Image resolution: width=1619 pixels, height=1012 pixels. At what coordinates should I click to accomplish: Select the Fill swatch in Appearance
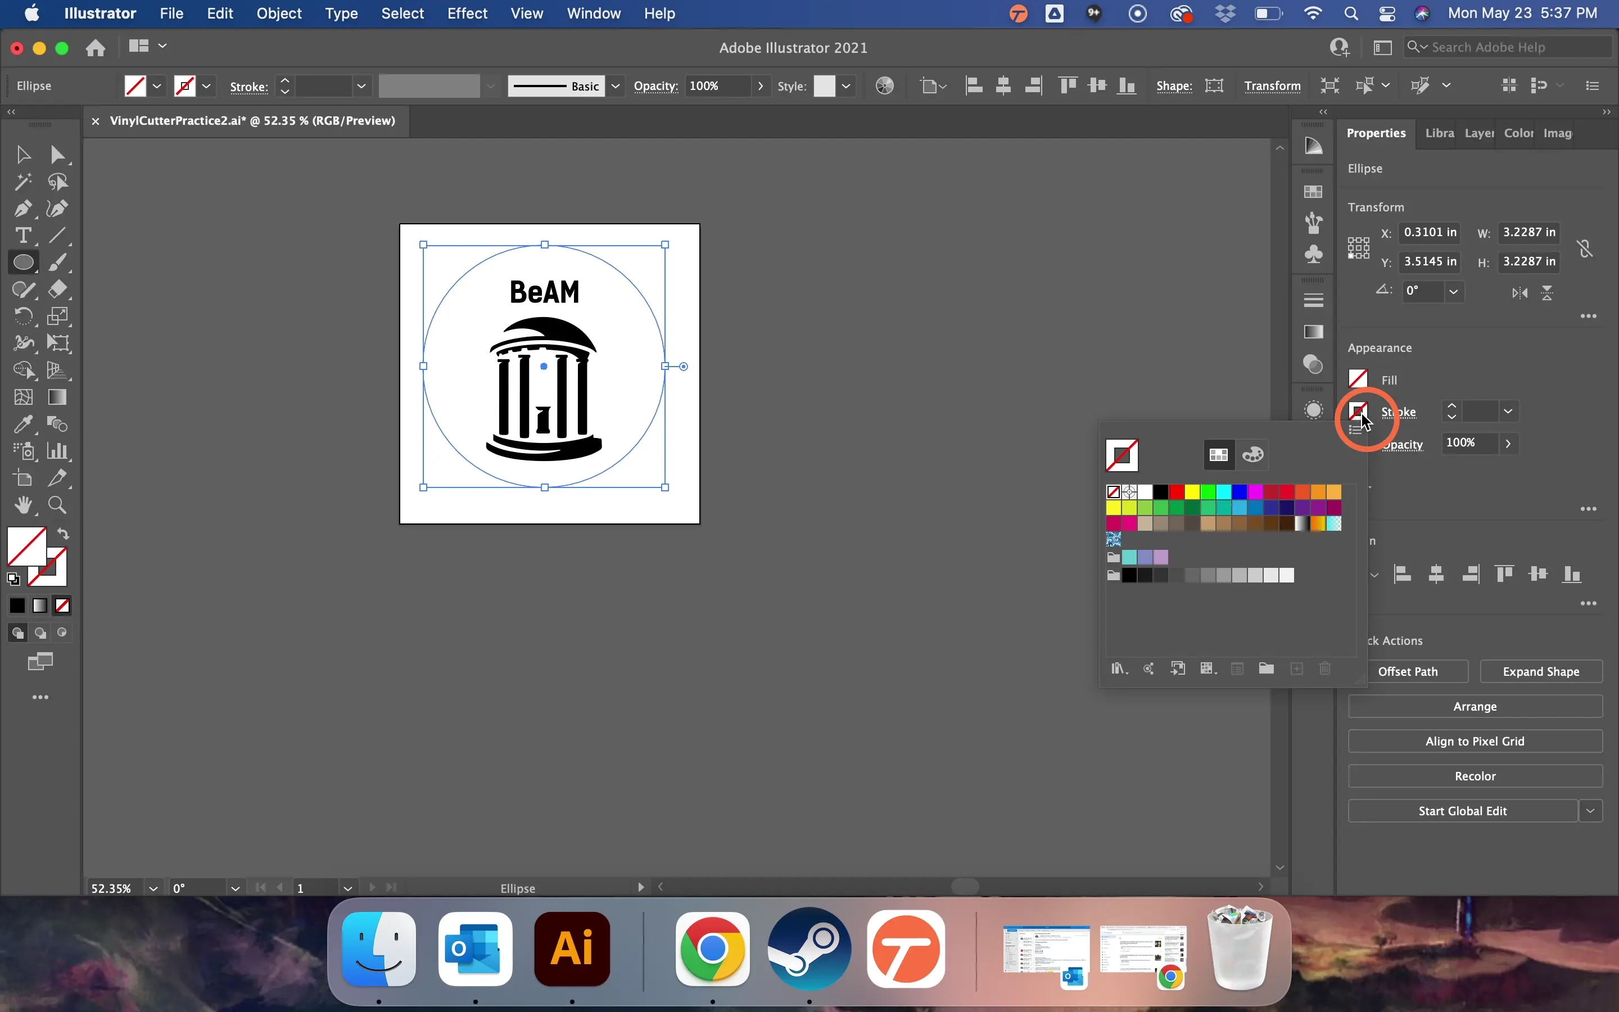1358,379
